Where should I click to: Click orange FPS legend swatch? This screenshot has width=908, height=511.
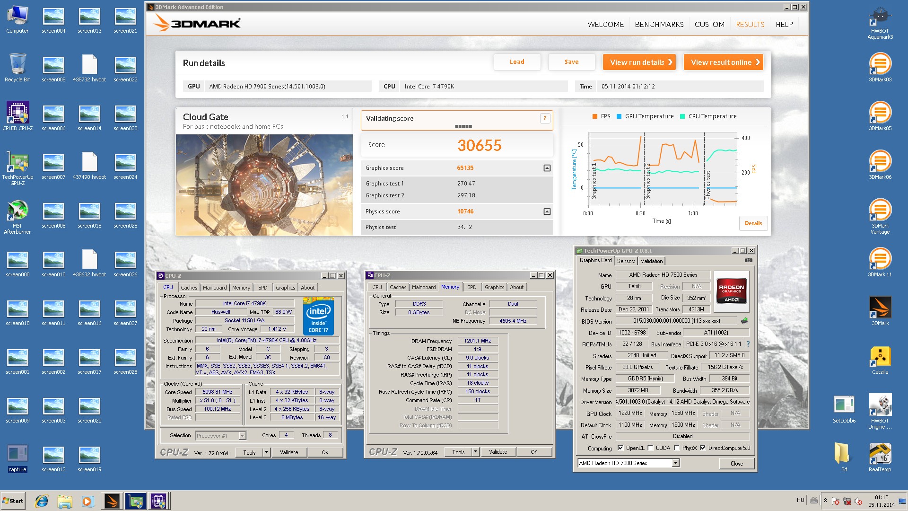click(595, 116)
